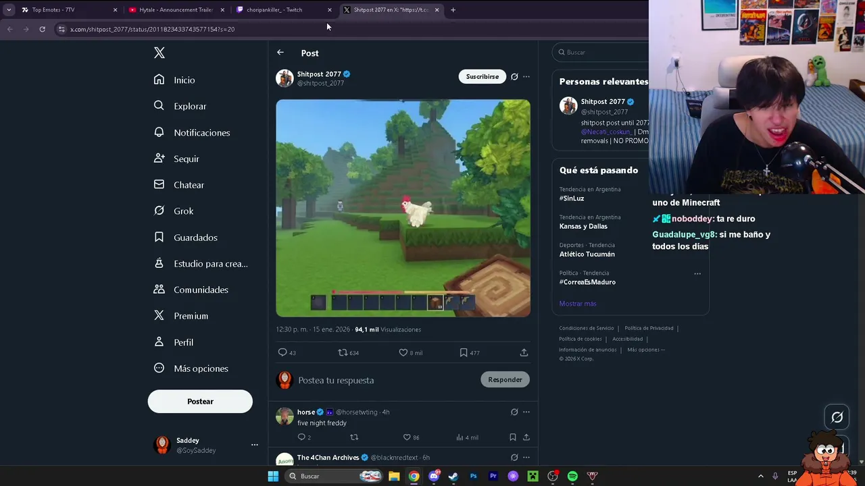
Task: Click Grok icon on 4Chan Archives reply
Action: coord(514,458)
